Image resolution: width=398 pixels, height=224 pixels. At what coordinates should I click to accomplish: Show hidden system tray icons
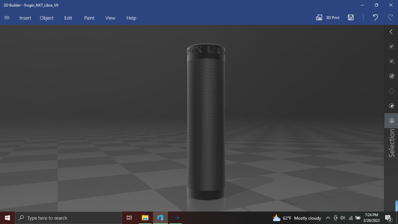328,218
